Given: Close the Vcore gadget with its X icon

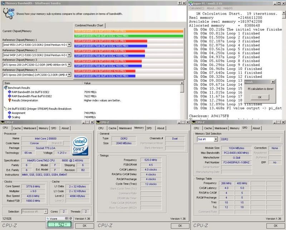Looking at the screenshot, I should pos(70,218).
